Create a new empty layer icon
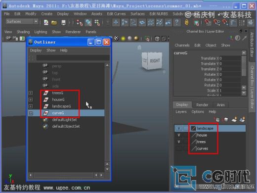 (x=234, y=120)
